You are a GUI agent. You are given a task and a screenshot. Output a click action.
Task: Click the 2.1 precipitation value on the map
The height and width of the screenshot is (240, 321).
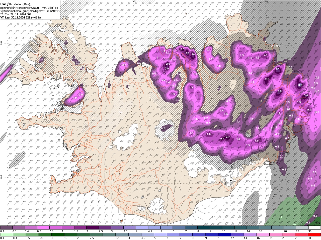point(266,55)
